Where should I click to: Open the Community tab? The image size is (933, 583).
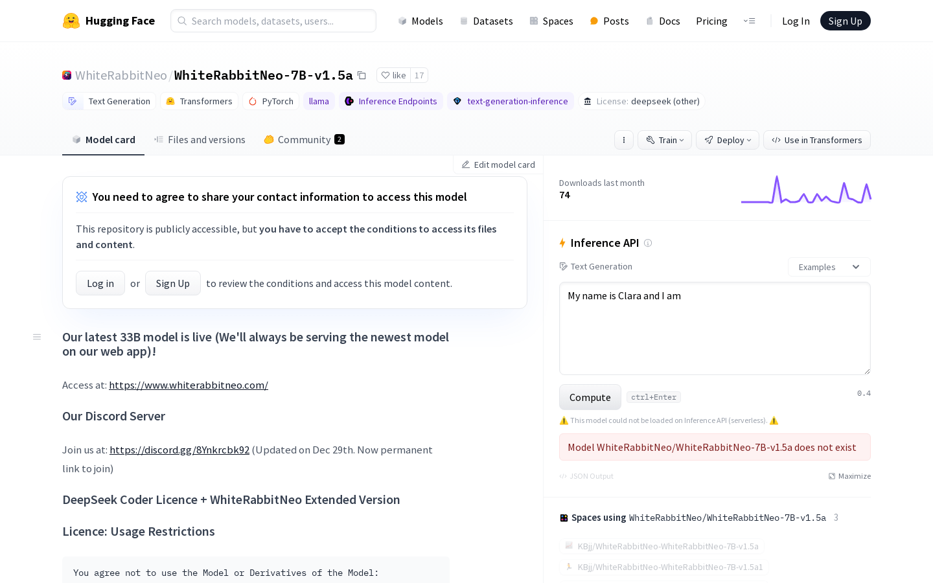click(x=304, y=140)
